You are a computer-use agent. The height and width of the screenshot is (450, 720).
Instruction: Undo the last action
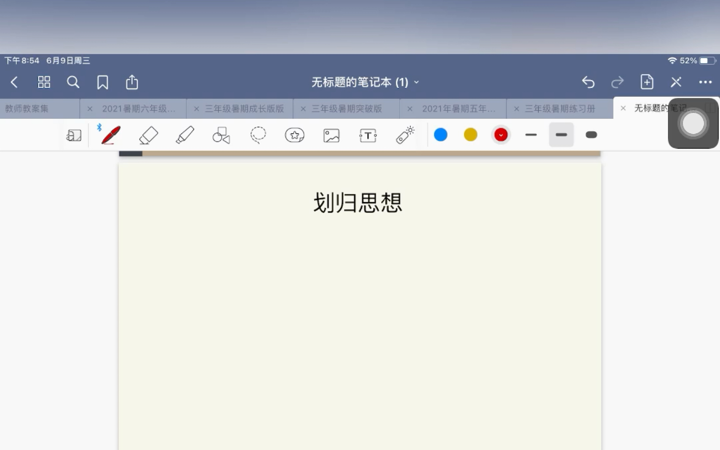[x=588, y=82]
